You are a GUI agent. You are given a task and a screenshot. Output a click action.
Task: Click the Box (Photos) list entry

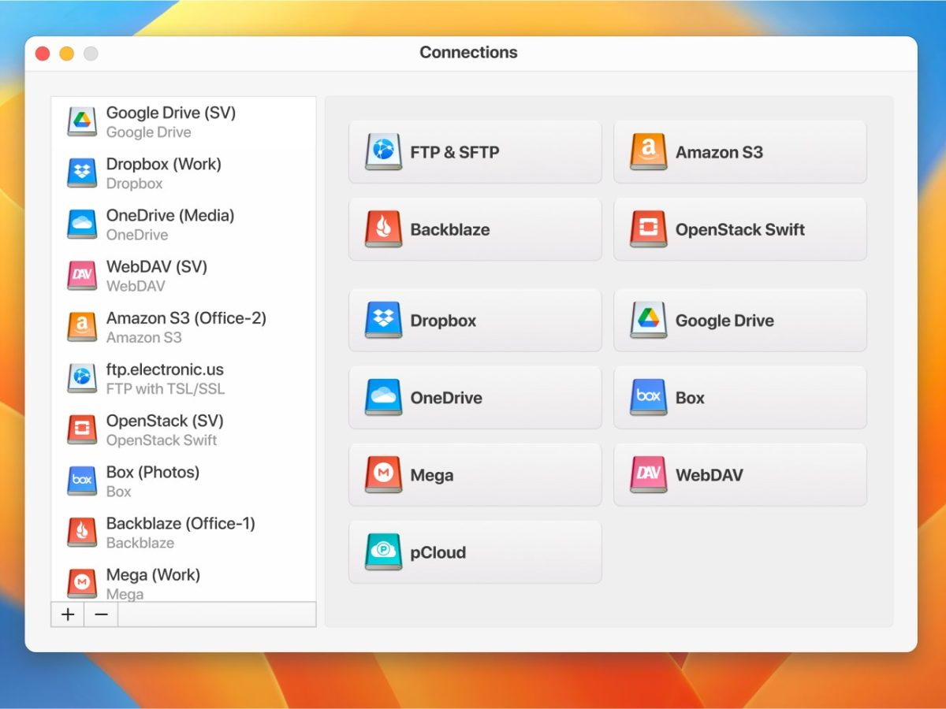(x=152, y=481)
